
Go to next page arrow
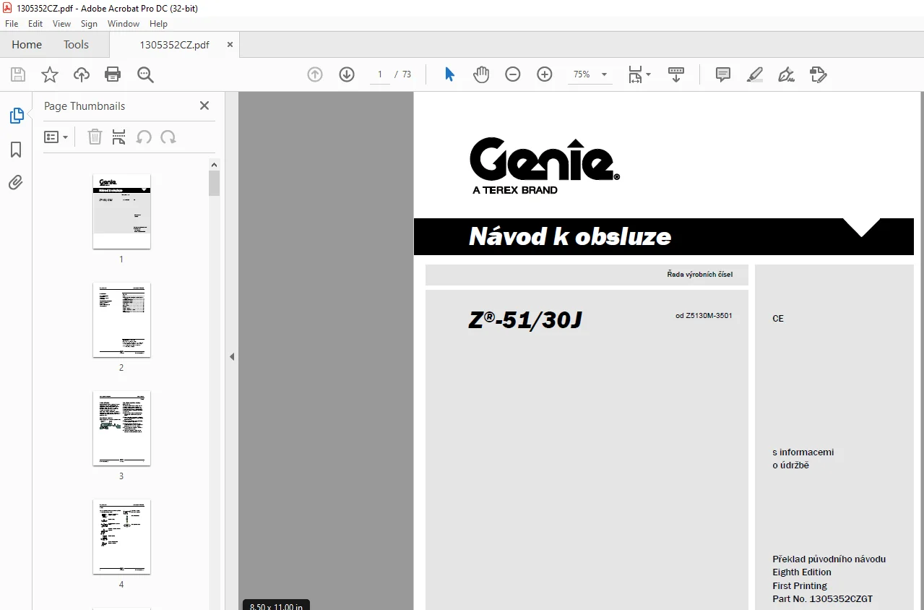[x=347, y=74]
